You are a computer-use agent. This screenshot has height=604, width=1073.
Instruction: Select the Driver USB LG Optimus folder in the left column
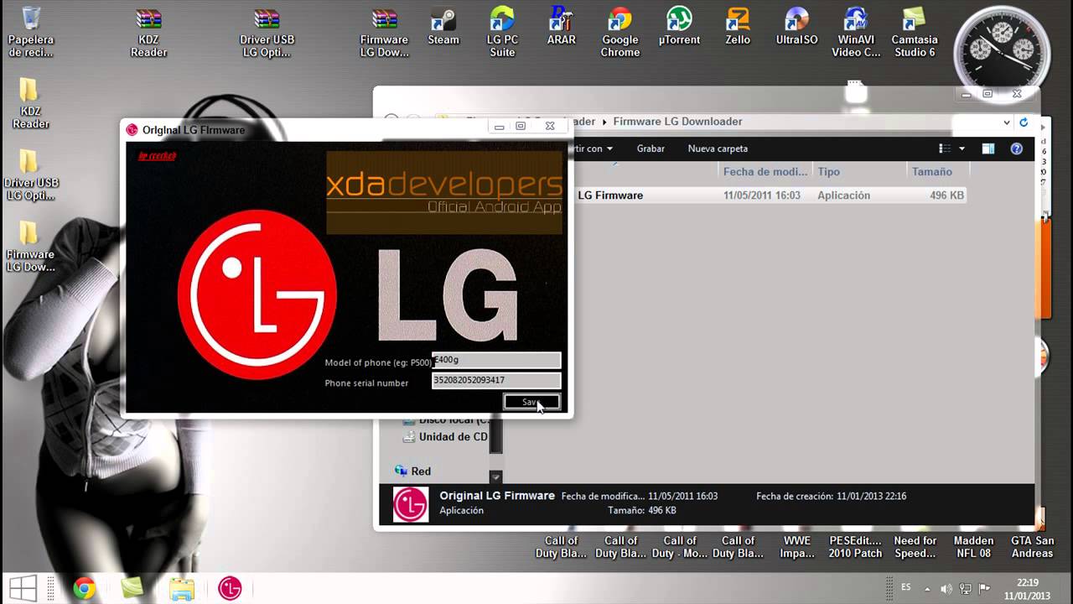31,175
